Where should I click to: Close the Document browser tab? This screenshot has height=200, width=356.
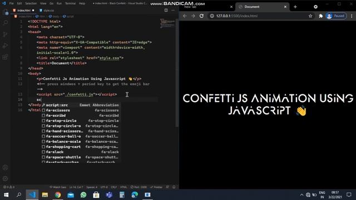[285, 7]
